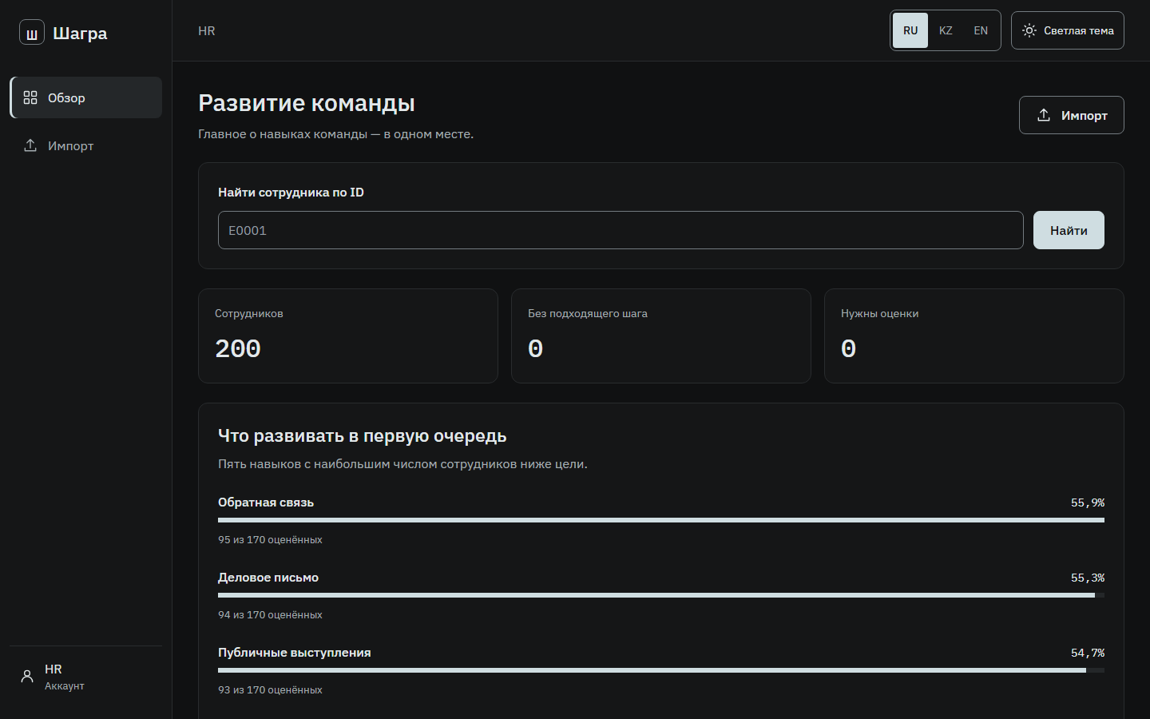Image resolution: width=1150 pixels, height=719 pixels.
Task: Click the Развитие команды heading
Action: coord(307,103)
